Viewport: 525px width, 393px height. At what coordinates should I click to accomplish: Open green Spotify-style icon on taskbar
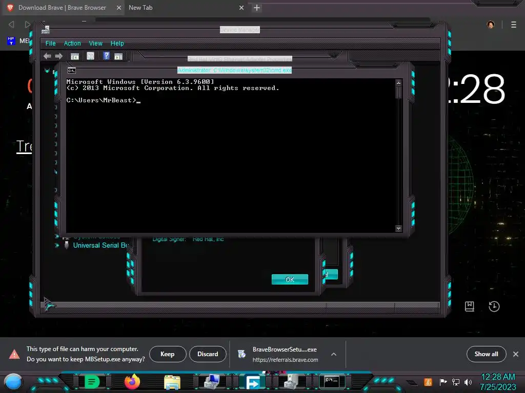92,382
